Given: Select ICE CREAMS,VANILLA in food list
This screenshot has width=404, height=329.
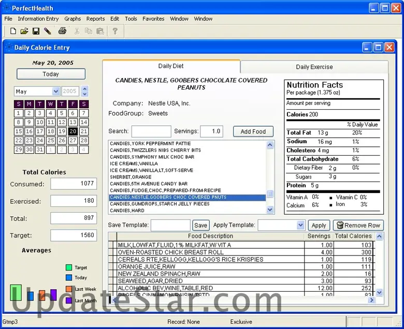Looking at the screenshot, I should pyautogui.click(x=187, y=163).
